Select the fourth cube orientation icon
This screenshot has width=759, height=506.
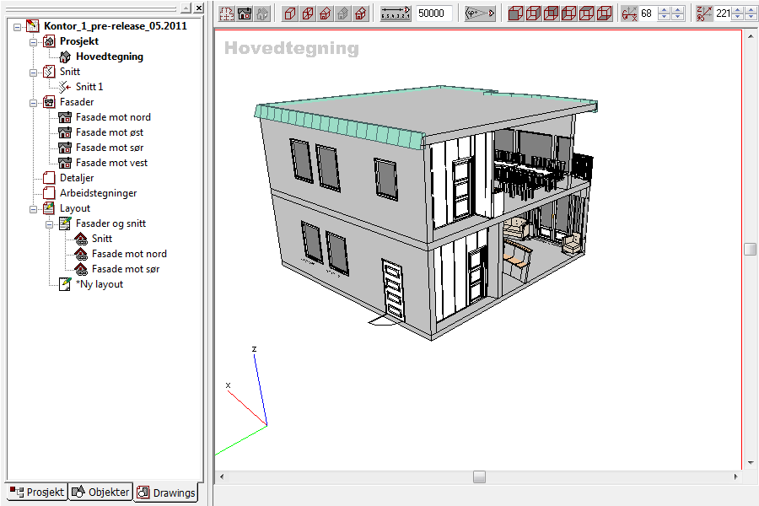coord(568,13)
